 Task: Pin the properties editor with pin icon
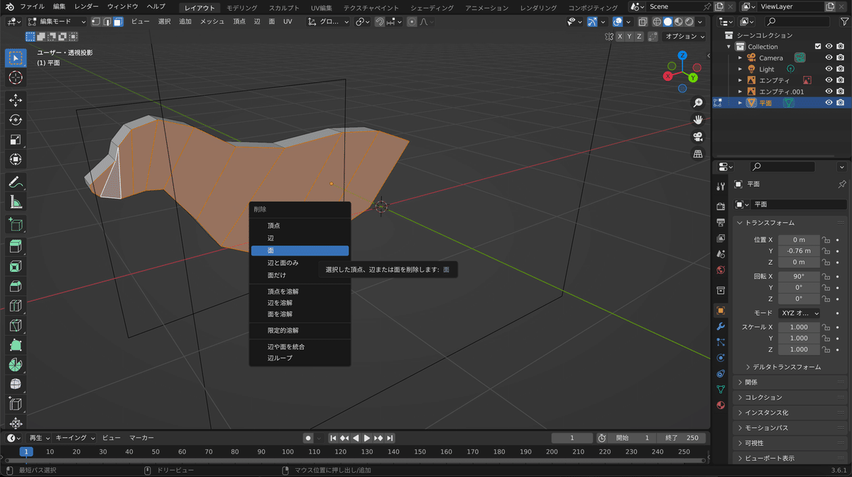tap(842, 184)
